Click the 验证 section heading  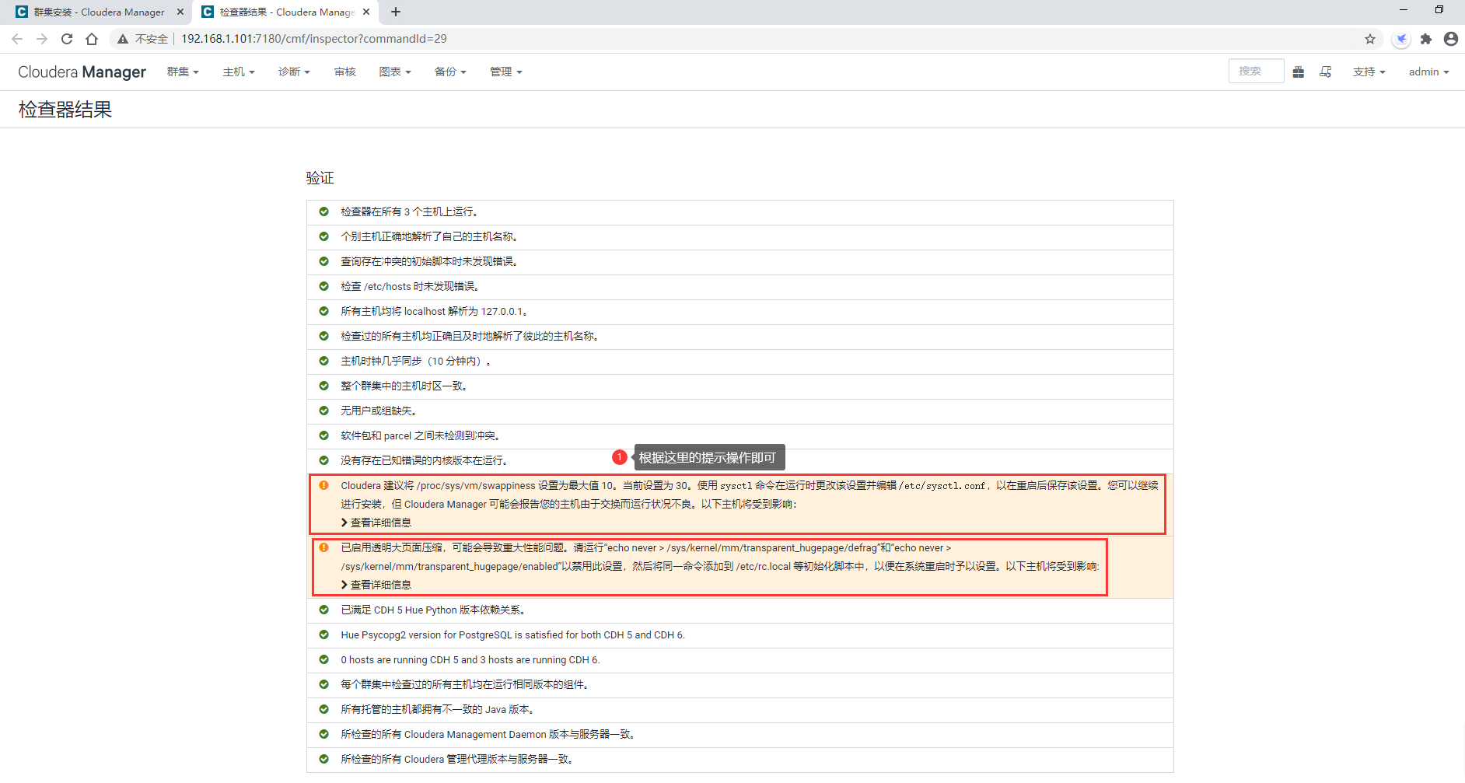tap(320, 178)
